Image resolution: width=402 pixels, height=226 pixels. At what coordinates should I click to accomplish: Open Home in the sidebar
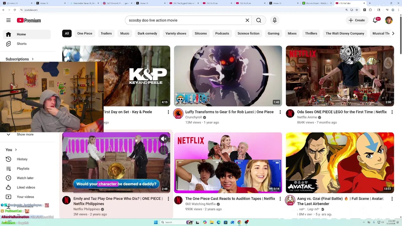click(x=27, y=34)
